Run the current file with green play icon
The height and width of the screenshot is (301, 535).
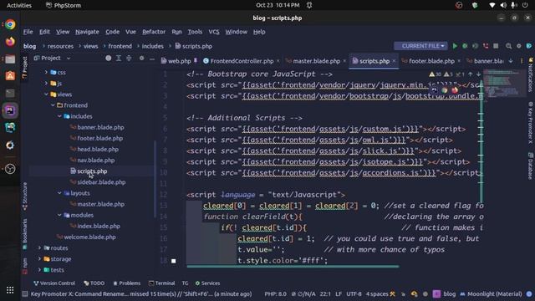tap(455, 46)
